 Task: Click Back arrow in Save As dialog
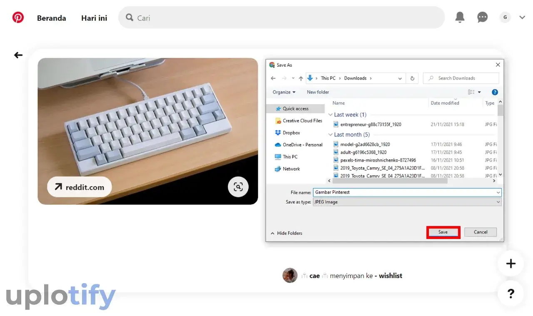click(x=273, y=78)
